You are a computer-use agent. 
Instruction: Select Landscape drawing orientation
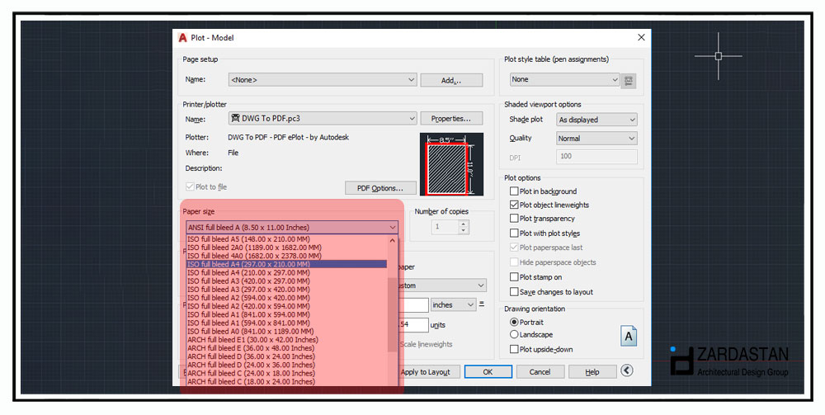[515, 335]
